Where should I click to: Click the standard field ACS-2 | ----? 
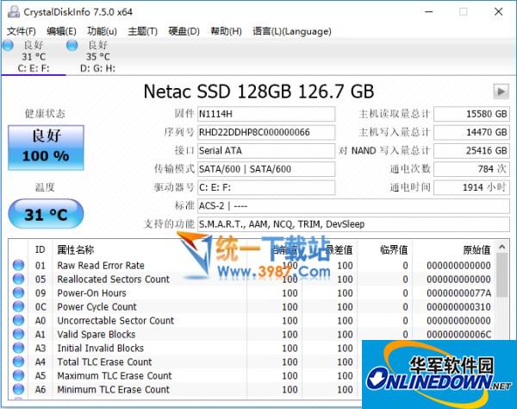353,206
